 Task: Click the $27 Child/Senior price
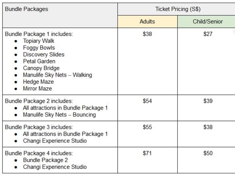click(208, 34)
